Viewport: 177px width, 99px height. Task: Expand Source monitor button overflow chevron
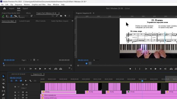(x=69, y=68)
